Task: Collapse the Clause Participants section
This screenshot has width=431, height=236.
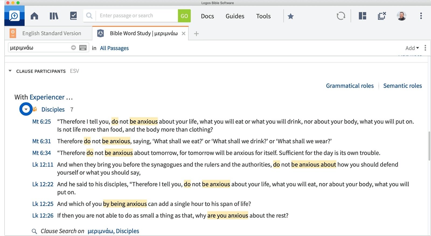Action: 10,71
